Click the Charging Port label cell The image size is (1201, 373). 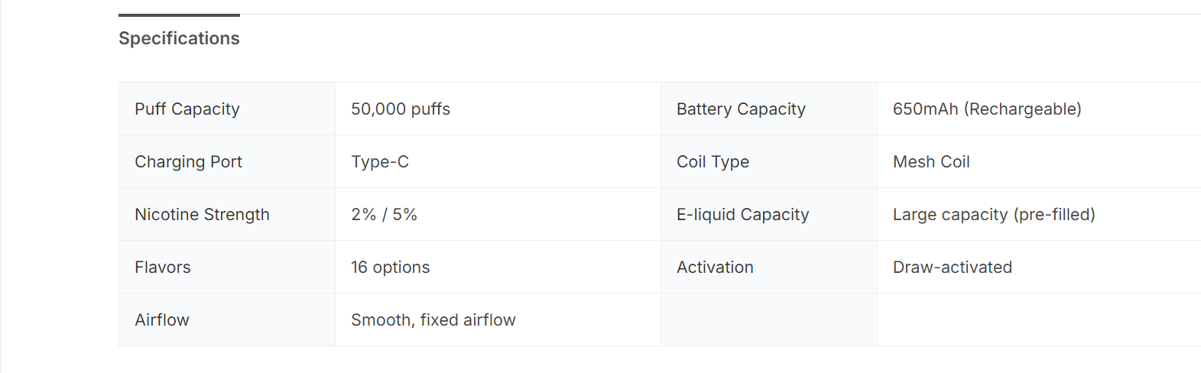188,162
